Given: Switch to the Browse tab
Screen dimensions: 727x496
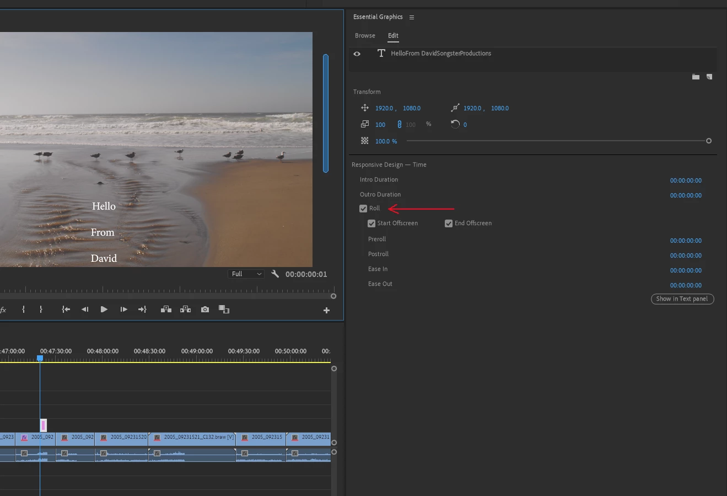Looking at the screenshot, I should (x=365, y=36).
